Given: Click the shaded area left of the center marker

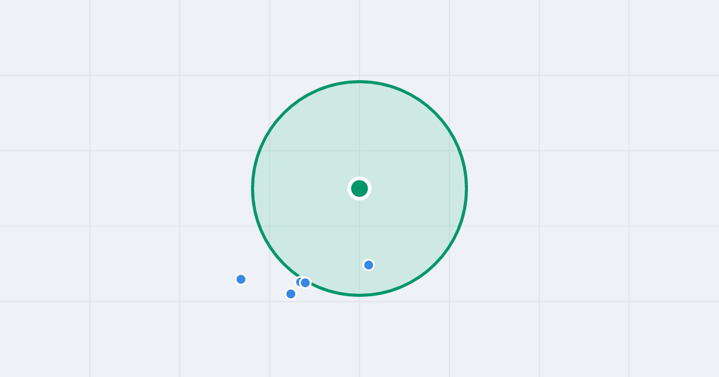Looking at the screenshot, I should click(x=300, y=188).
